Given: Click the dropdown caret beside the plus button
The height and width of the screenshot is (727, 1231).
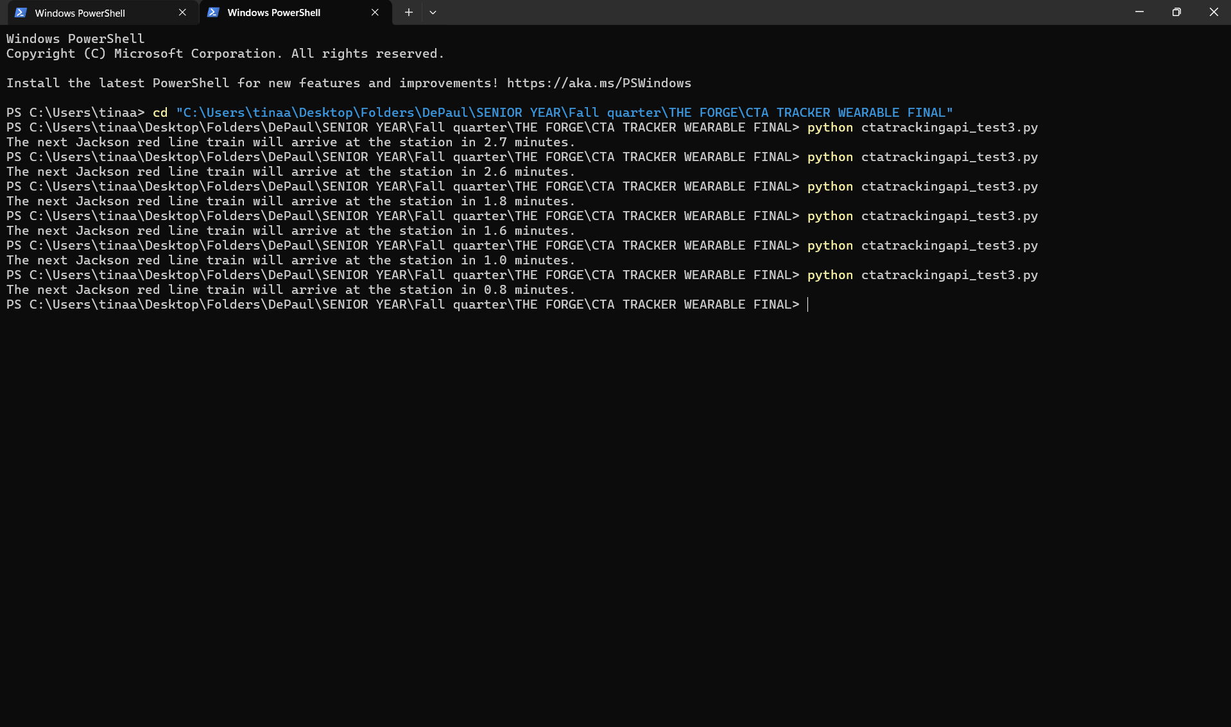Looking at the screenshot, I should (x=433, y=12).
